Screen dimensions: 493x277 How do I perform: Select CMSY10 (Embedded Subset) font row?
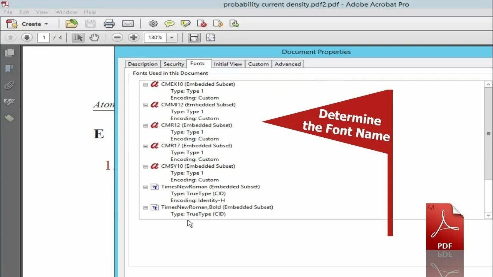[198, 166]
